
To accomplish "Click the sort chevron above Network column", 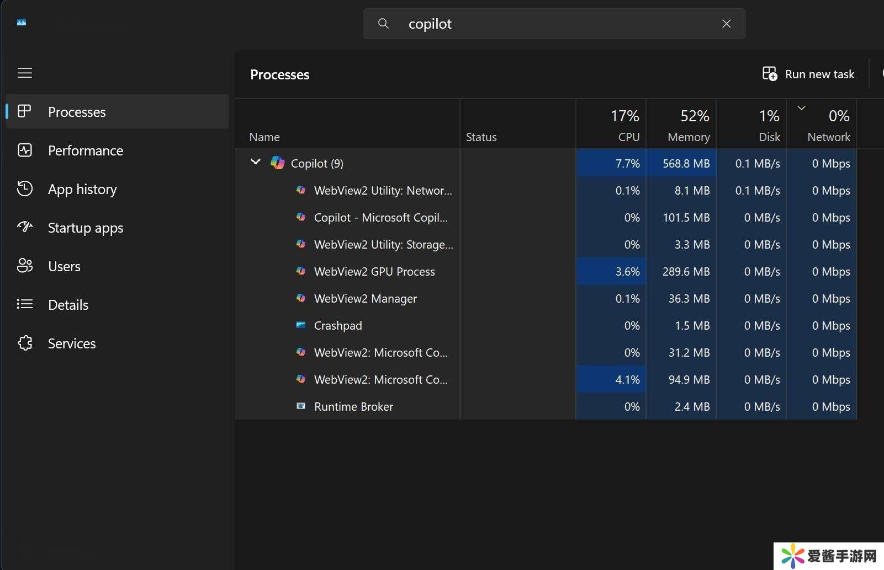I will point(801,108).
